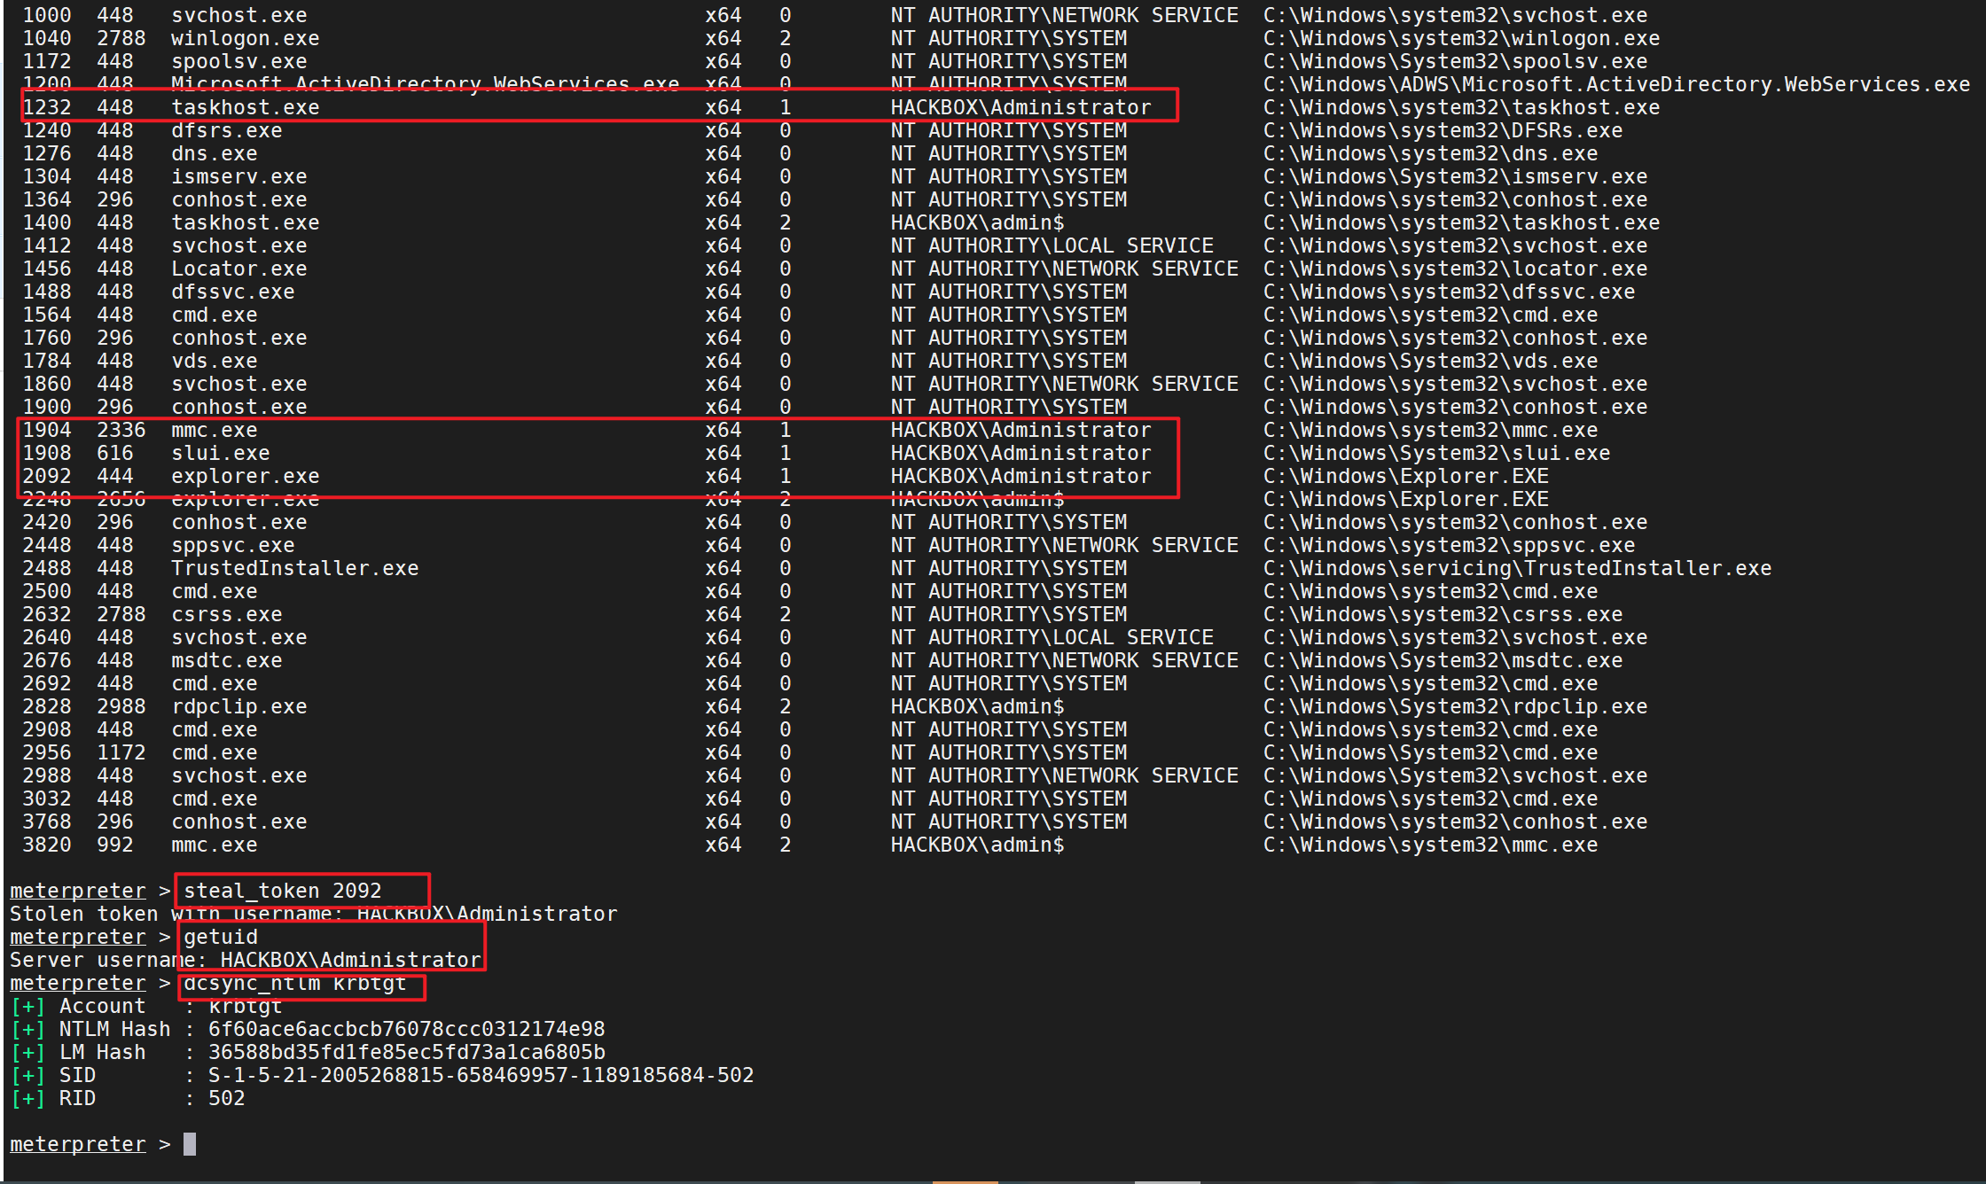Viewport: 1986px width, 1184px height.
Task: Click the underlined meterpreter prompt before getuid
Action: click(x=78, y=937)
